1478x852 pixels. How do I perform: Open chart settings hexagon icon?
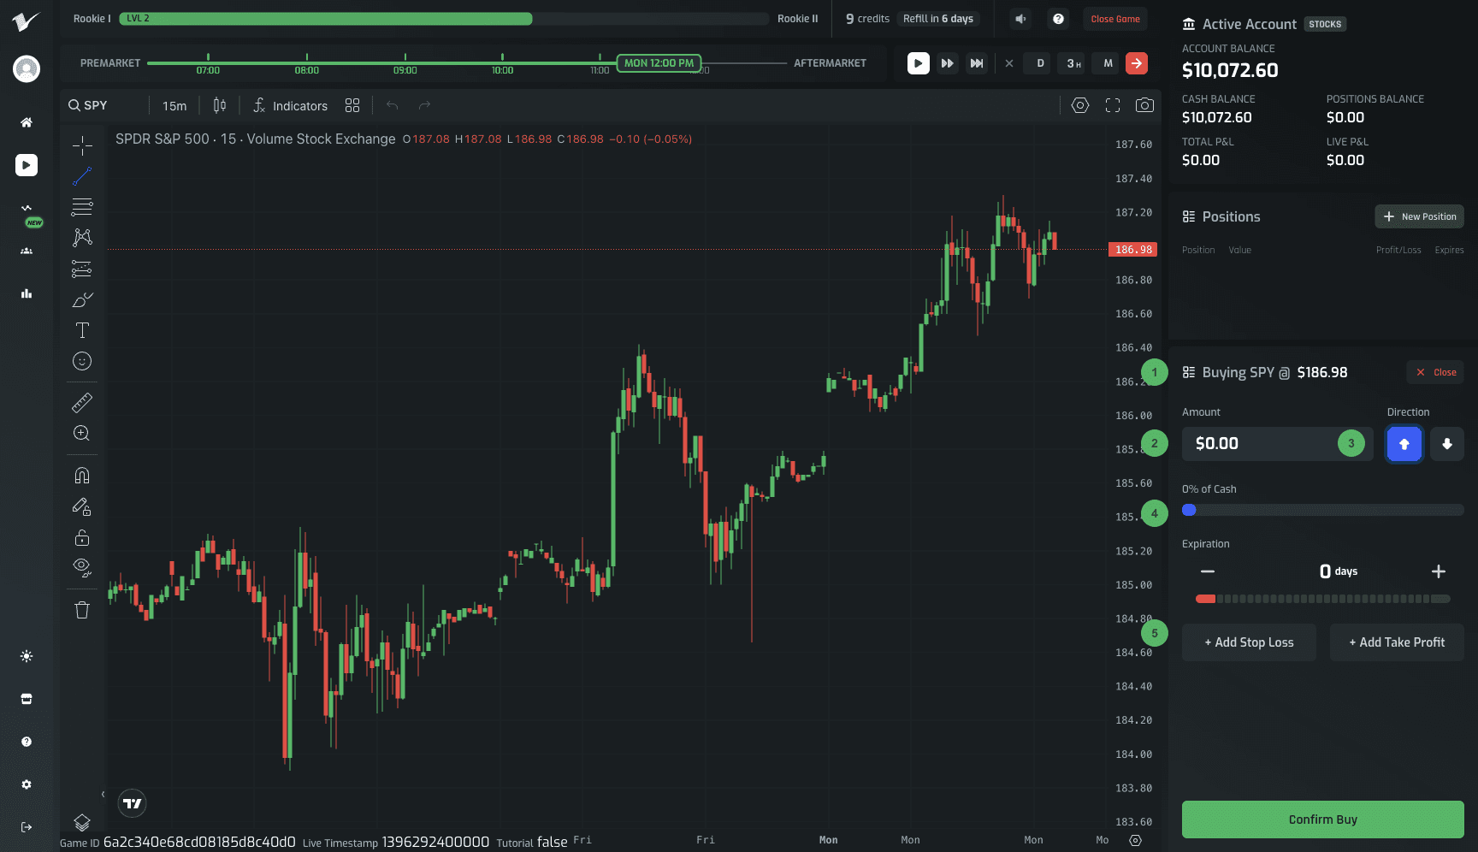tap(1080, 105)
